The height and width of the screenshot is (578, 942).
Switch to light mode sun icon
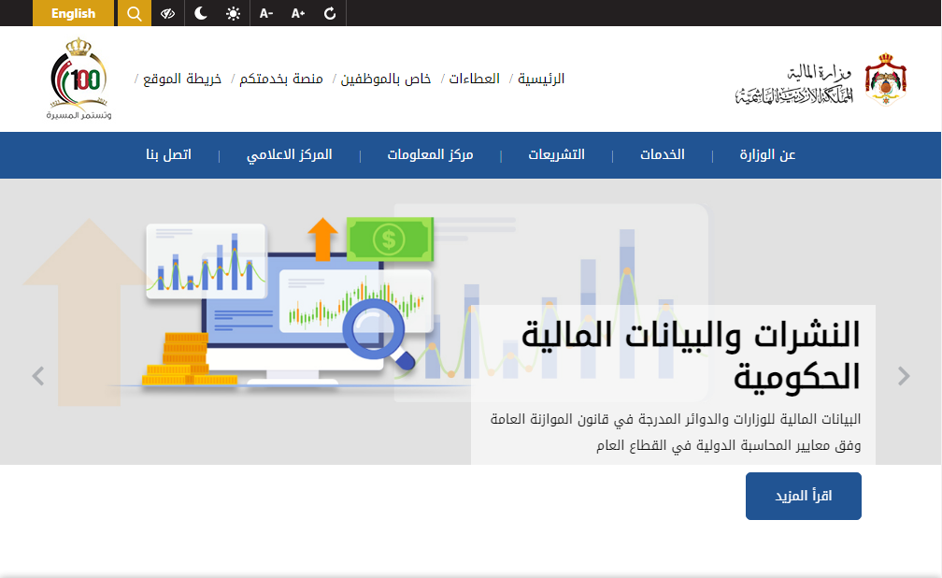click(233, 13)
